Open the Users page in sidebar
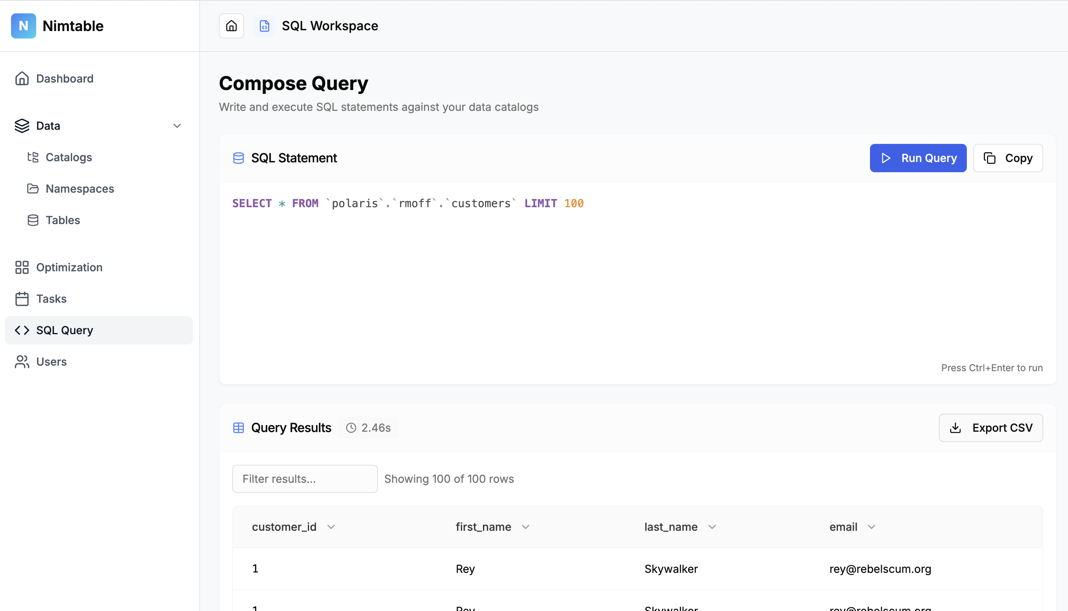The image size is (1068, 611). (51, 362)
